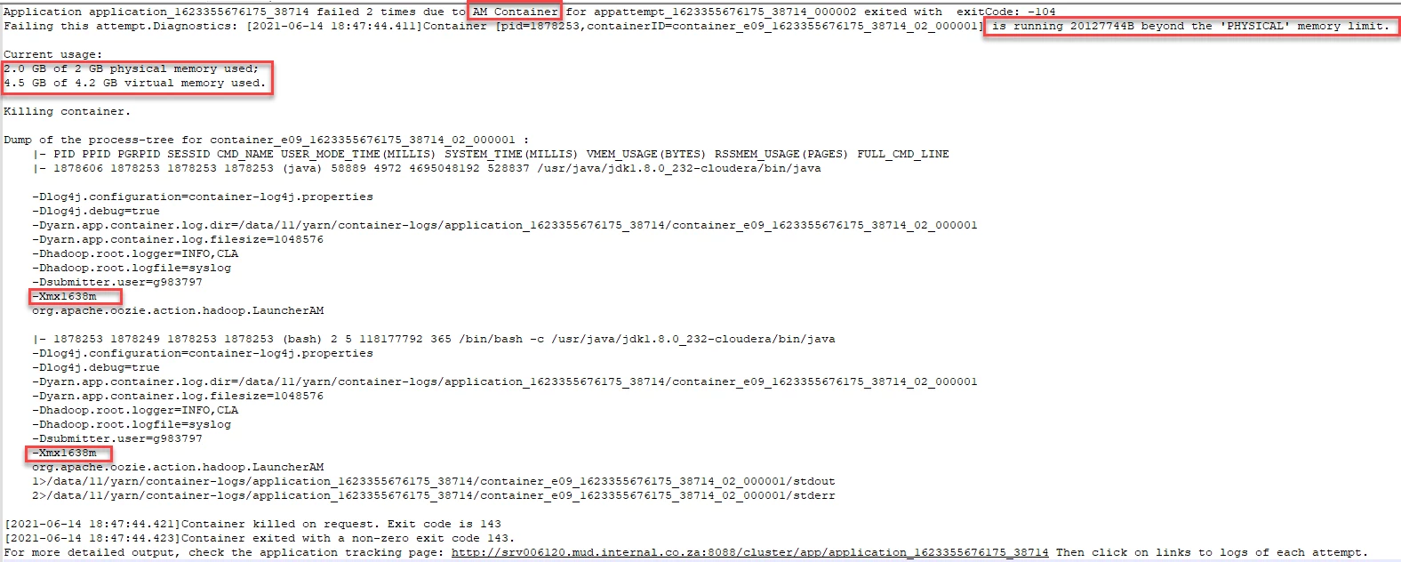
Task: Open the application tracking page link
Action: coord(749,552)
